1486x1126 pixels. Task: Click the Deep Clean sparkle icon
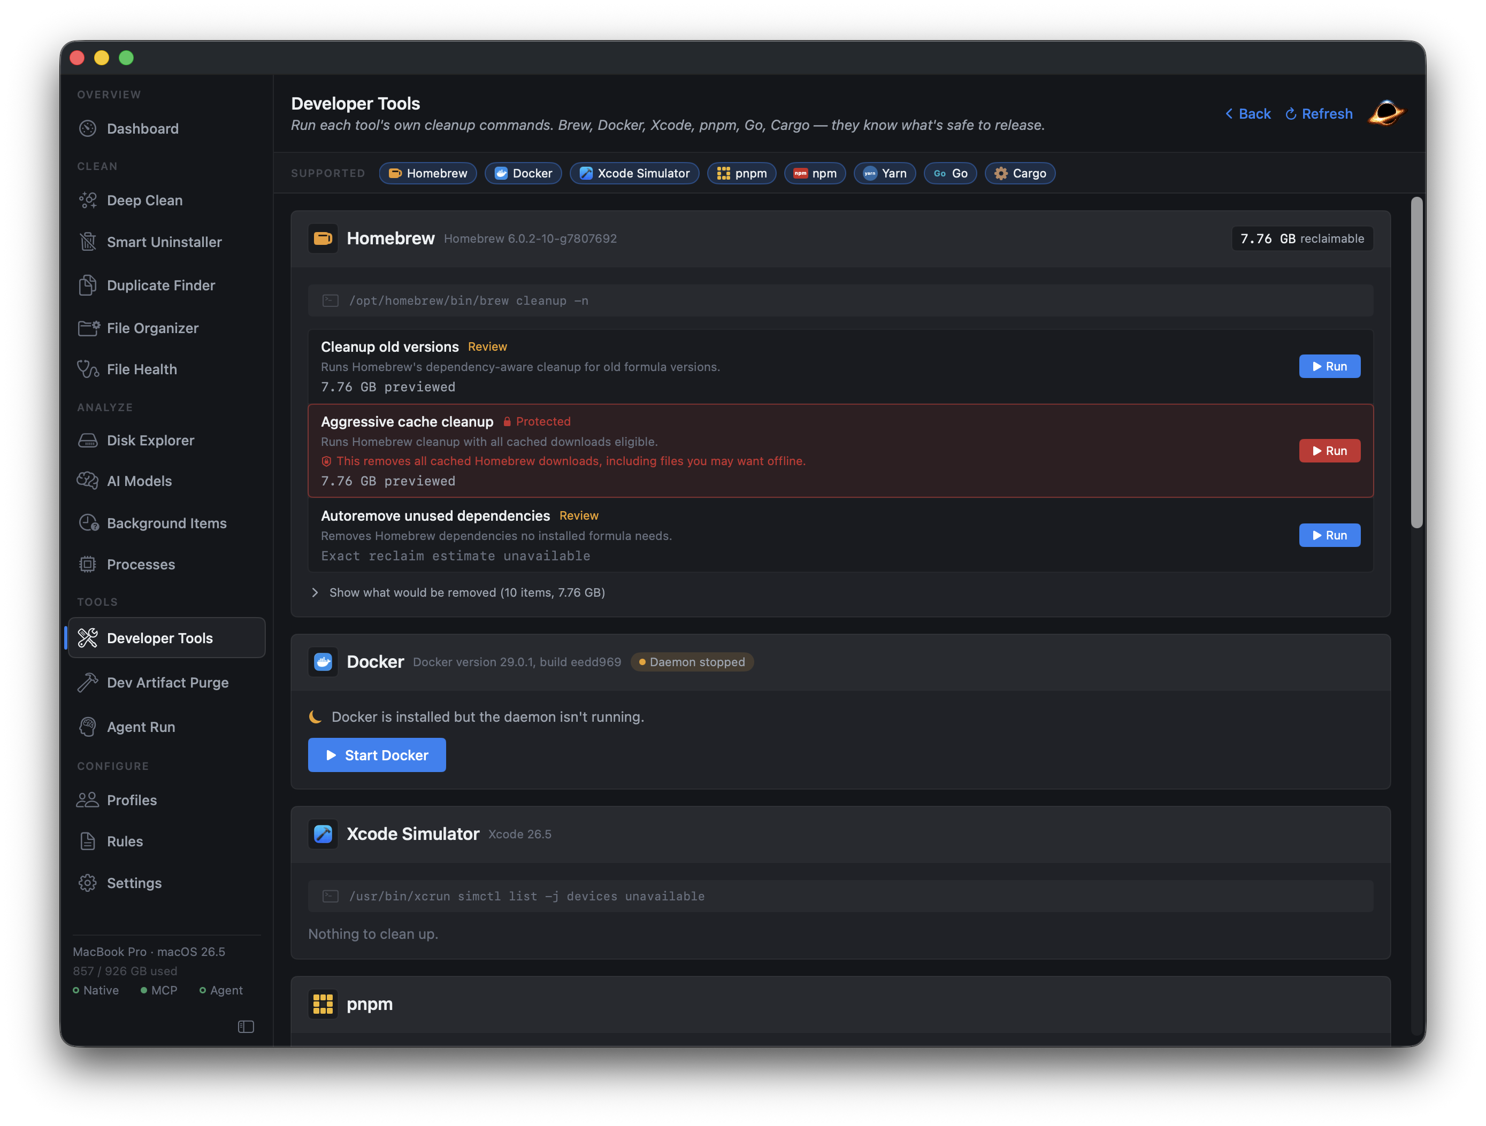click(88, 200)
